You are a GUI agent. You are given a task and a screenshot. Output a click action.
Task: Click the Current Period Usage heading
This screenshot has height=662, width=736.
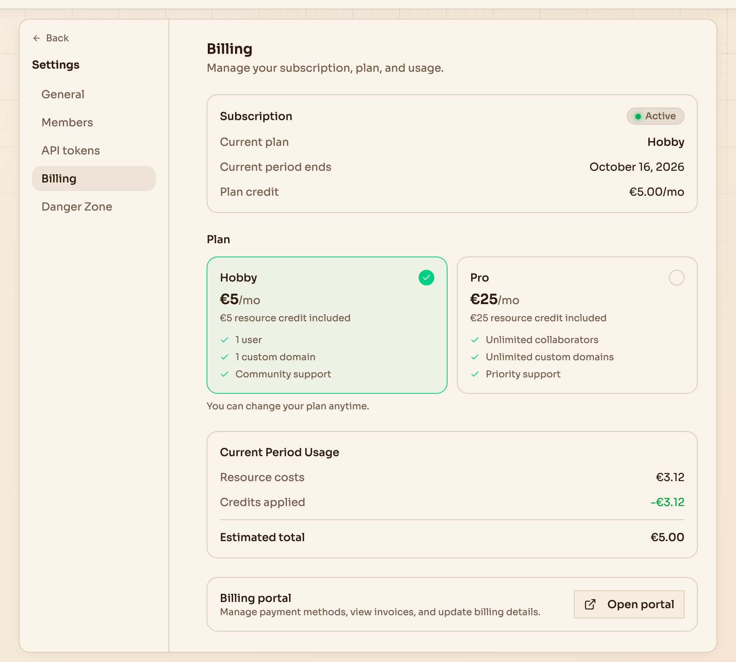tap(280, 452)
